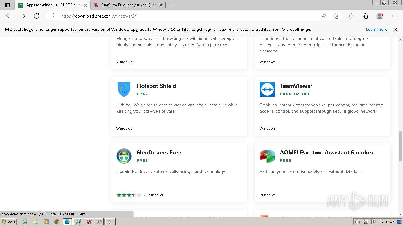The image size is (403, 226).
Task: Open the SlimDrivers Free title link
Action: pos(159,153)
